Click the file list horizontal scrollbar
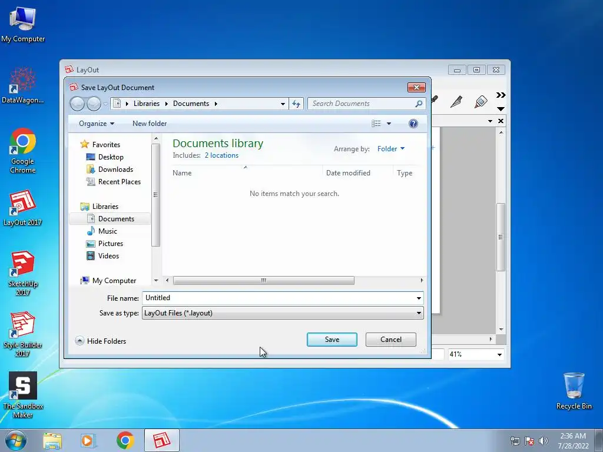Viewport: 603px width, 452px height. tap(263, 281)
